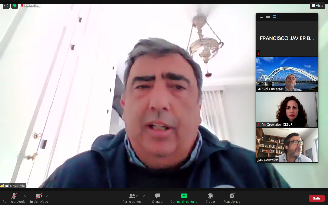Unmute microphone with Re-Iniciar Audio
Viewport: 328px width, 205px height.
point(14,198)
